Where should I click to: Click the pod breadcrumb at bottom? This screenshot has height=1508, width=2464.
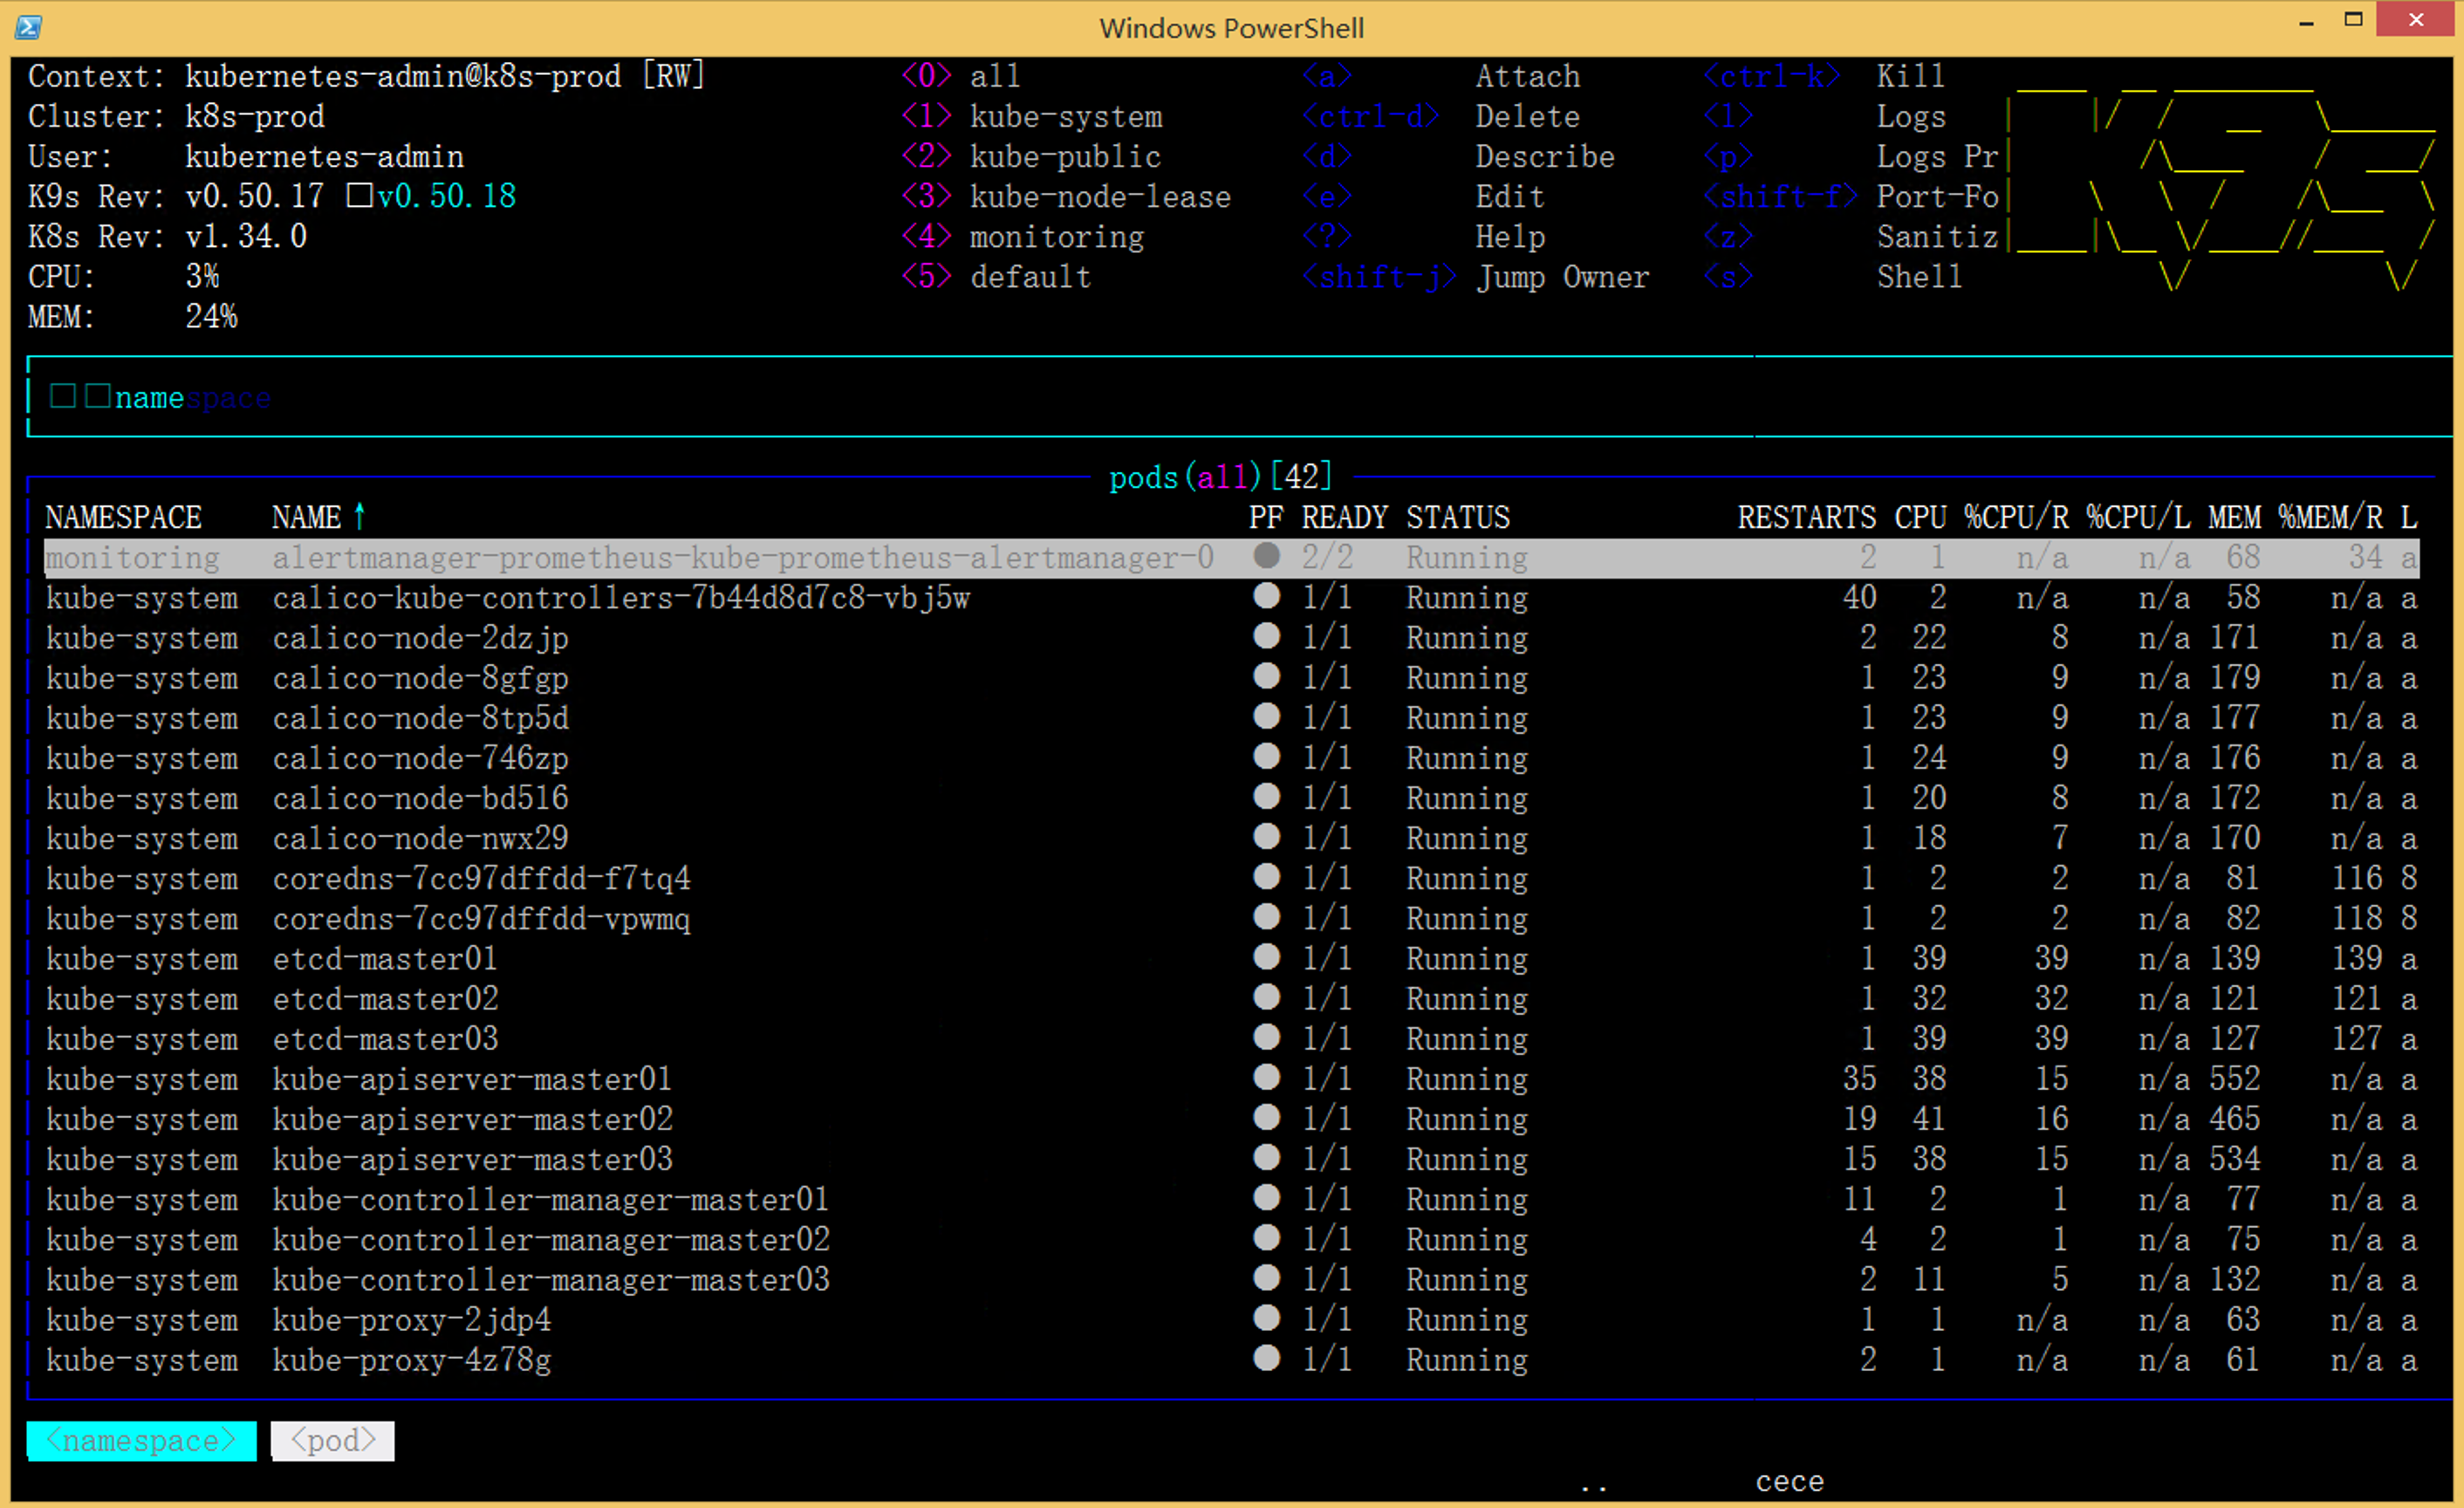[332, 1440]
